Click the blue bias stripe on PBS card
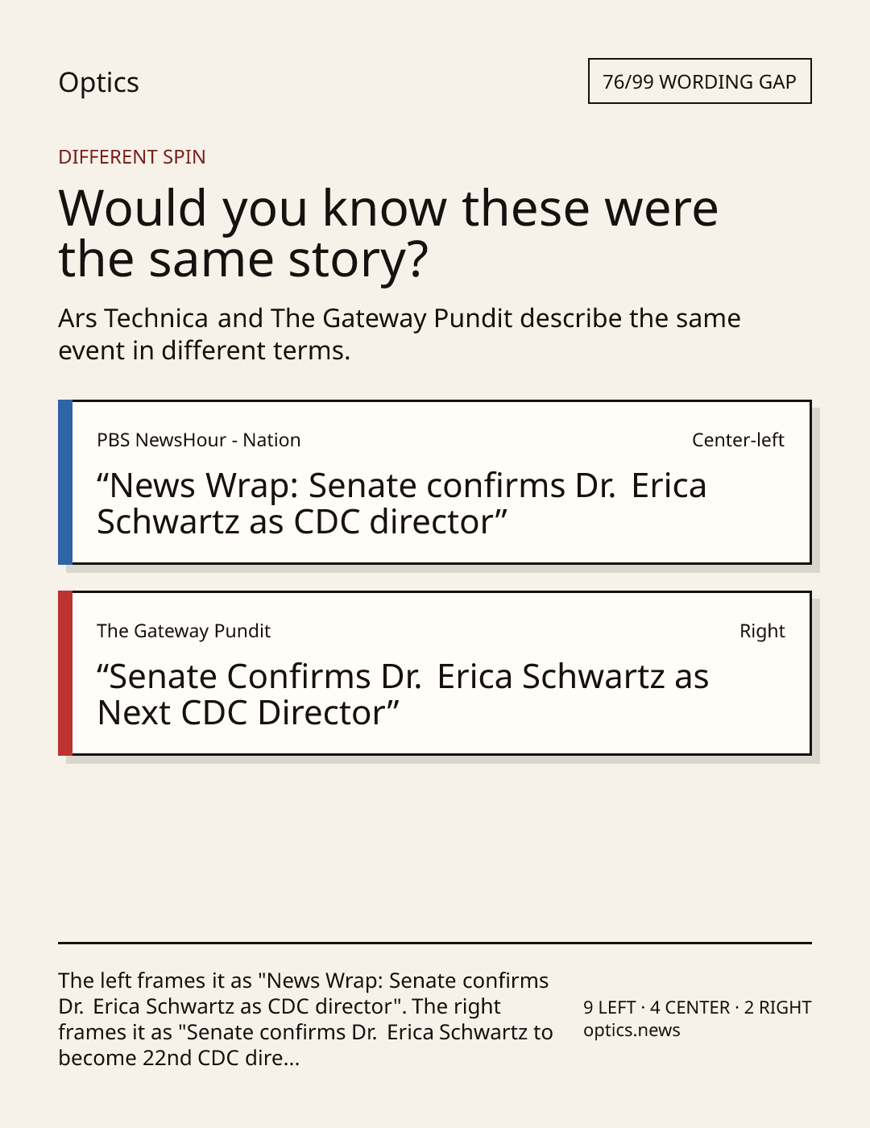 [65, 482]
